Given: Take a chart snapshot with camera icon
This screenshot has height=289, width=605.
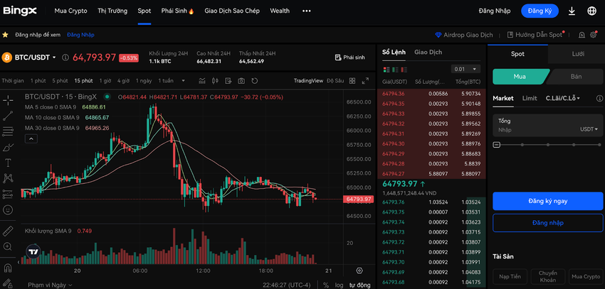Looking at the screenshot, I should click(x=241, y=81).
